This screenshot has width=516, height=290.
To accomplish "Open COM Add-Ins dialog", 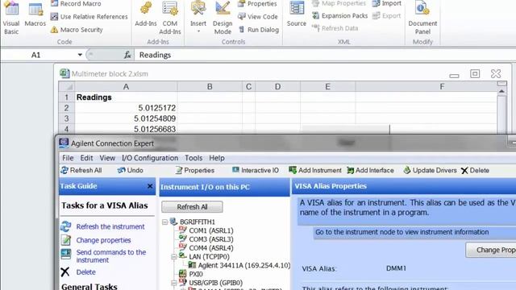I will (x=170, y=18).
